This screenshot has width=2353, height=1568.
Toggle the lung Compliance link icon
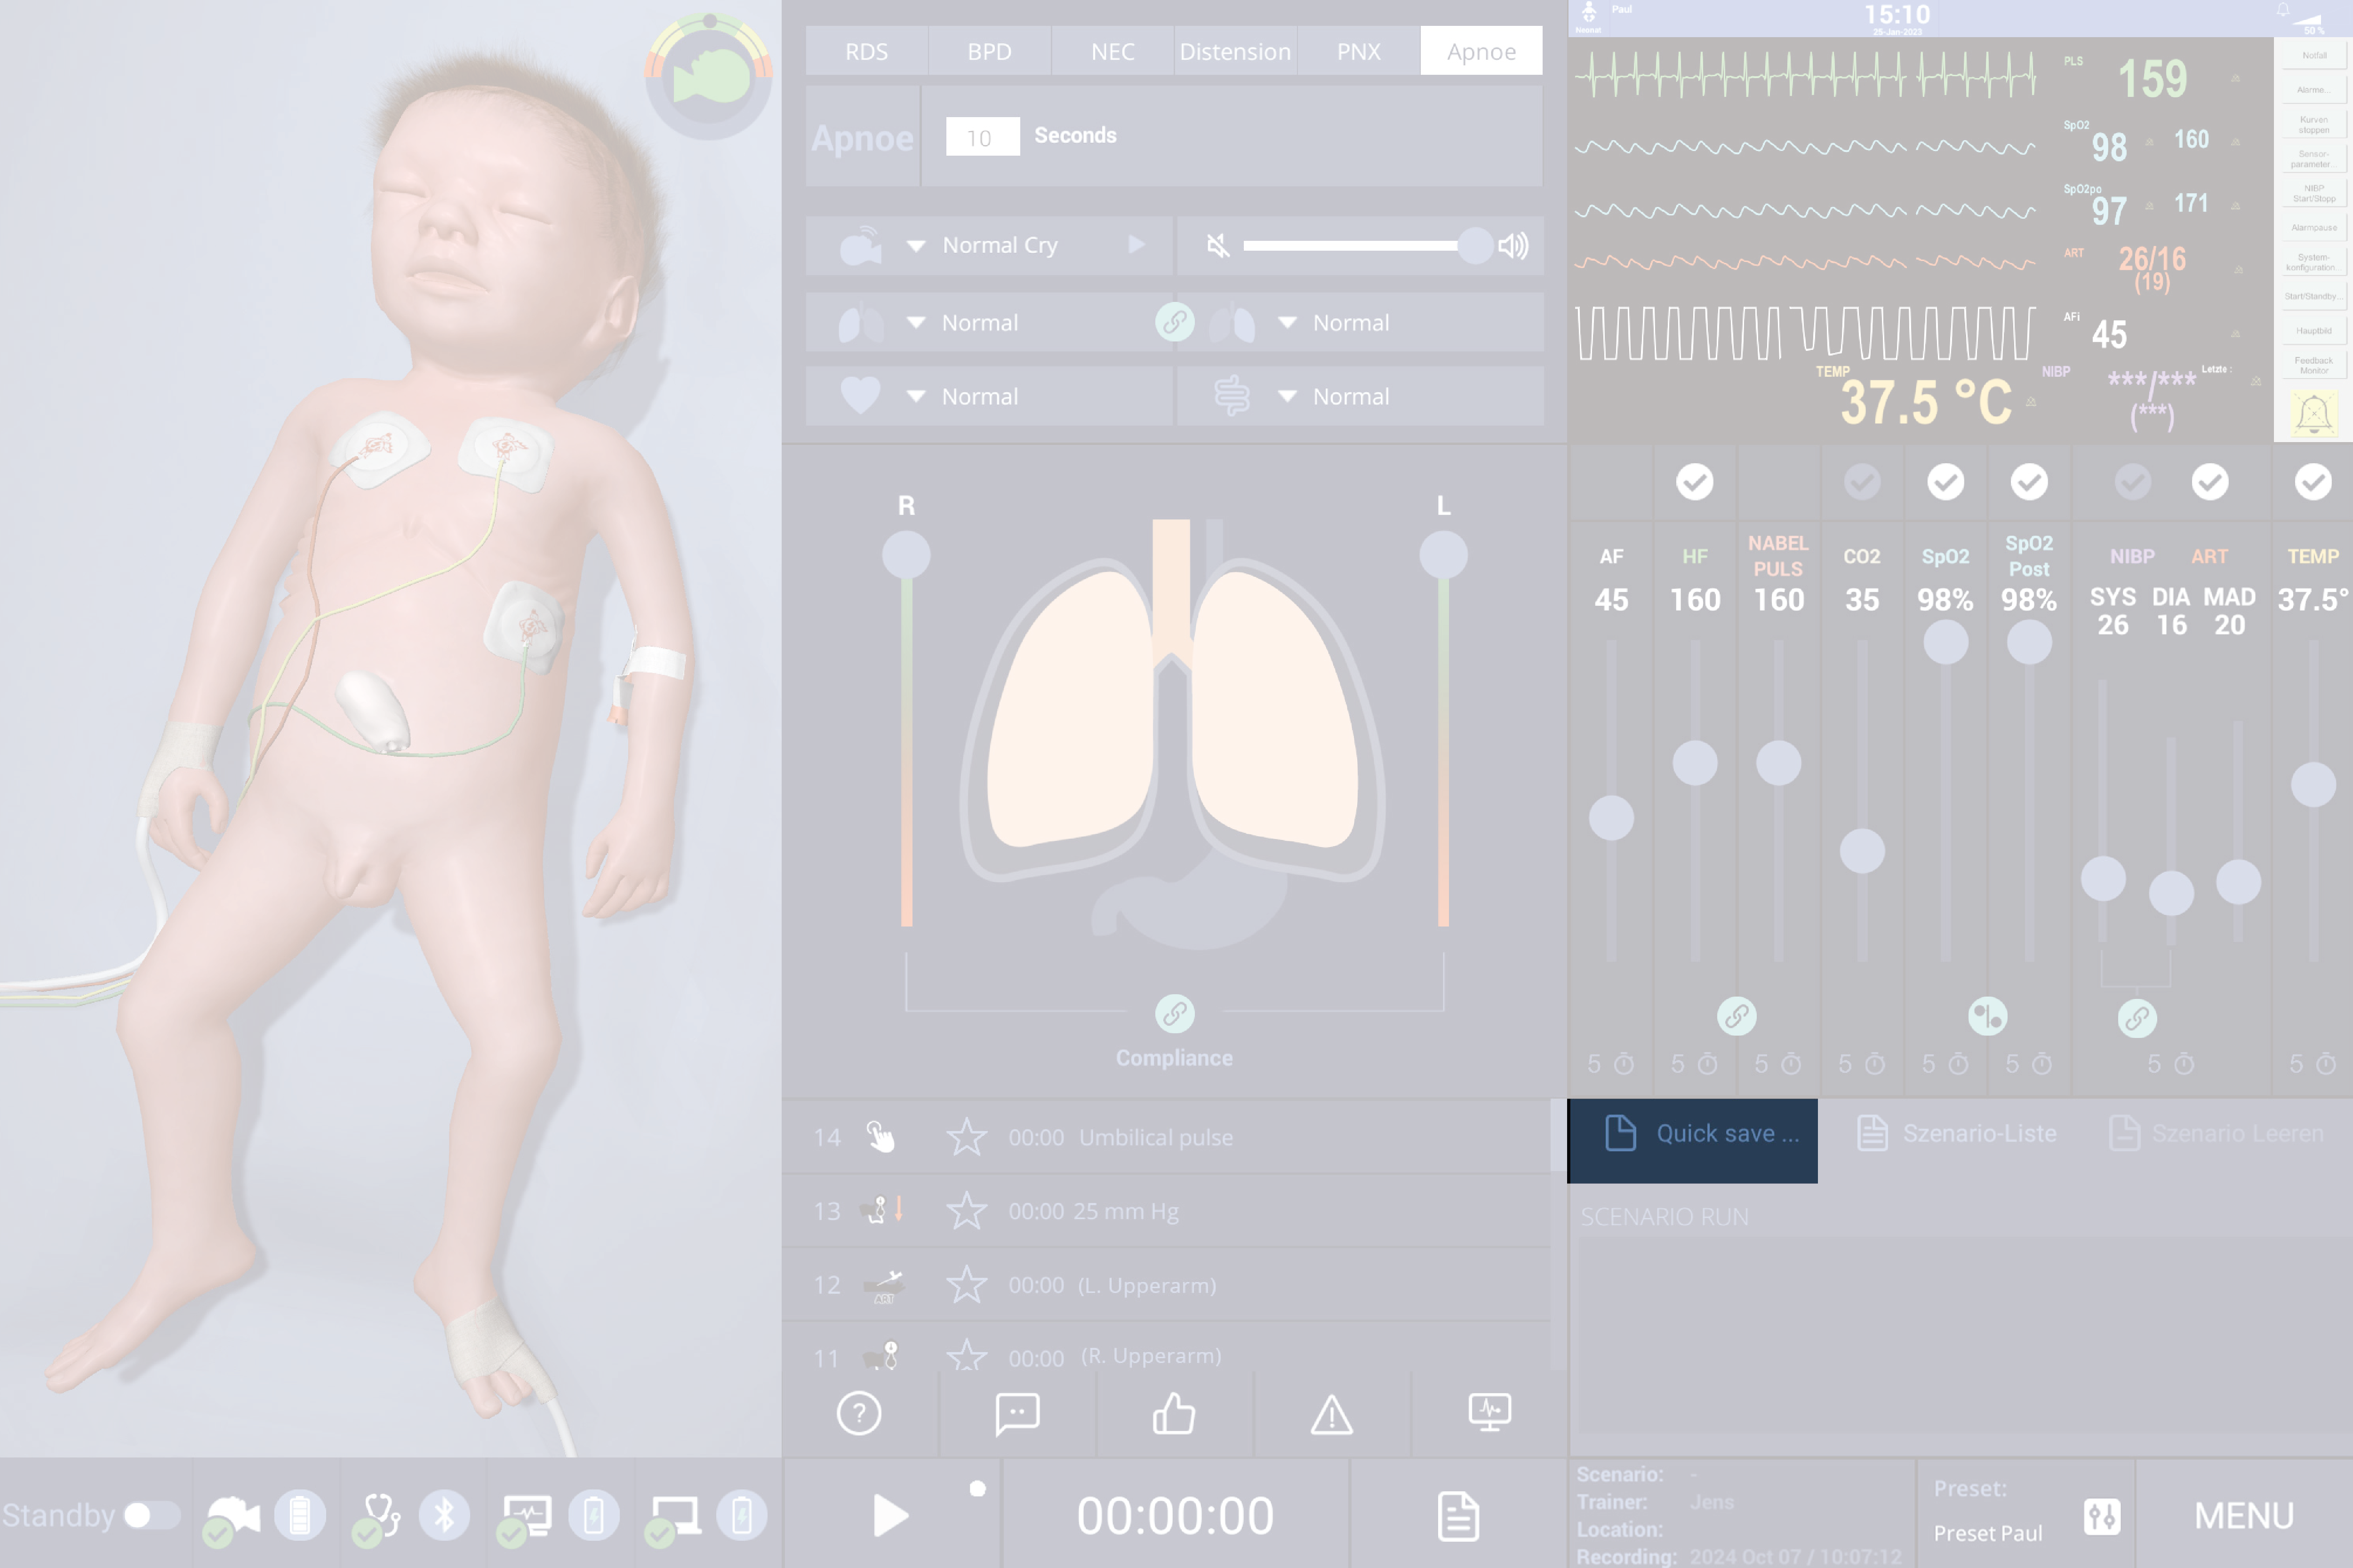tap(1175, 1014)
